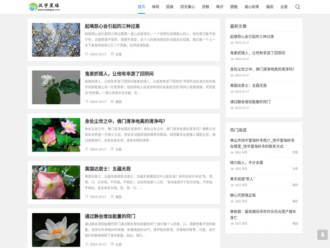
Task: Click the clock icon under 身处尘世之中 post
Action: click(x=87, y=149)
